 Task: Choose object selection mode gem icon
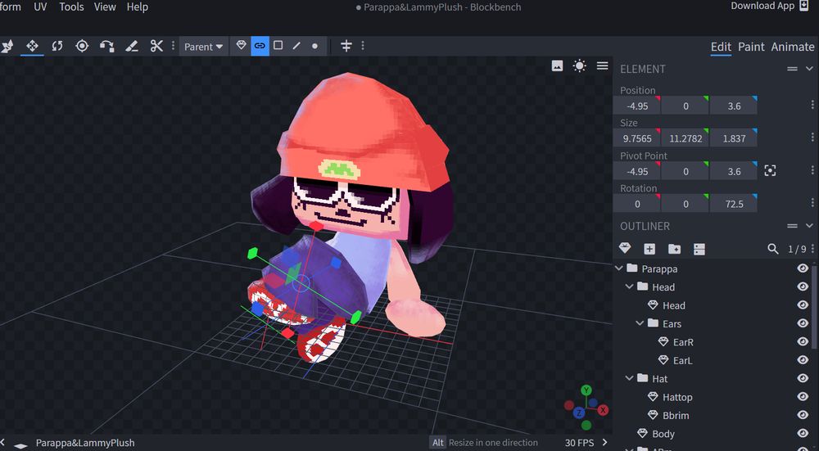241,45
